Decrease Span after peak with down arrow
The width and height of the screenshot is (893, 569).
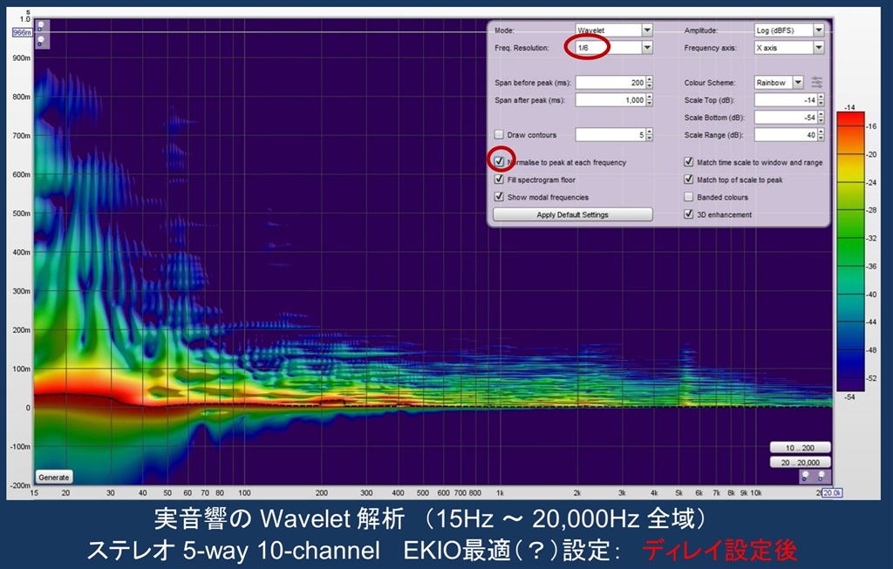click(649, 104)
